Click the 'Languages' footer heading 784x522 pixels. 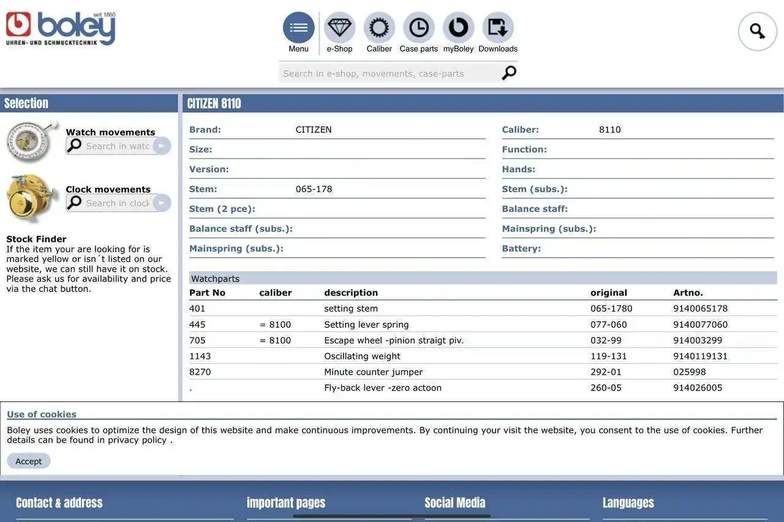(628, 503)
